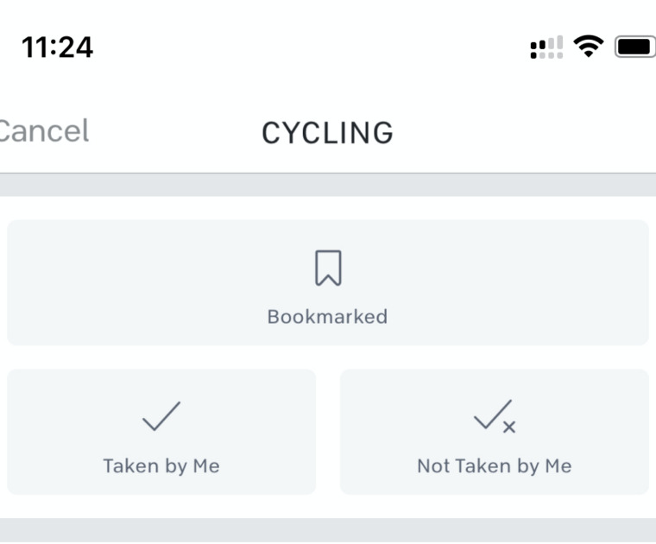Tap the battery indicator icon
This screenshot has height=544, width=656.
(634, 47)
